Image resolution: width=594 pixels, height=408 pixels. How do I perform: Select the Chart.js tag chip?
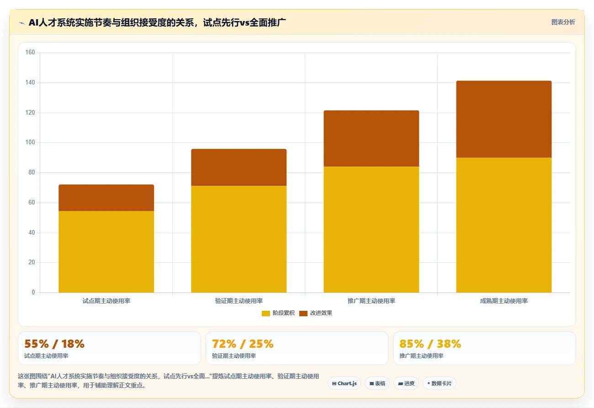(x=345, y=383)
